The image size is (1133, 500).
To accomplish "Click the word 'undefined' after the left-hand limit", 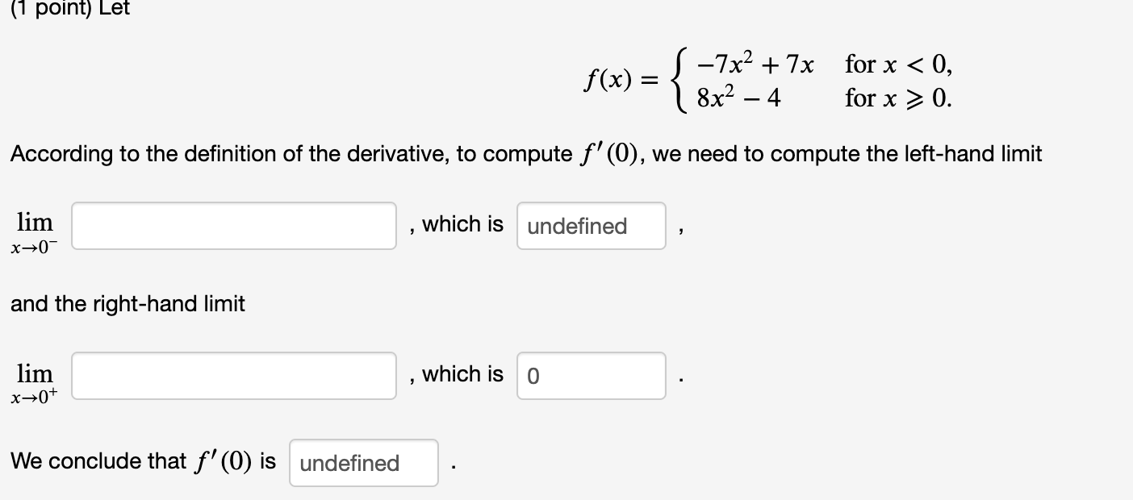I will pyautogui.click(x=576, y=227).
